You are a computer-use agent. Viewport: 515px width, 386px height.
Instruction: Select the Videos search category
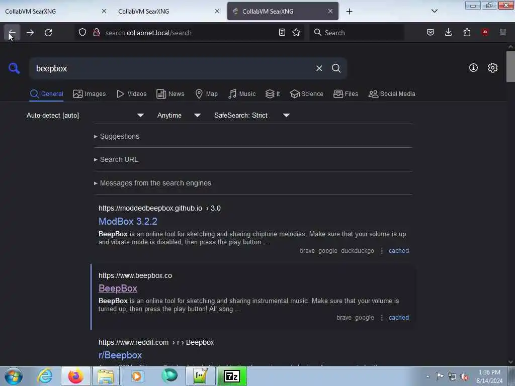131,94
